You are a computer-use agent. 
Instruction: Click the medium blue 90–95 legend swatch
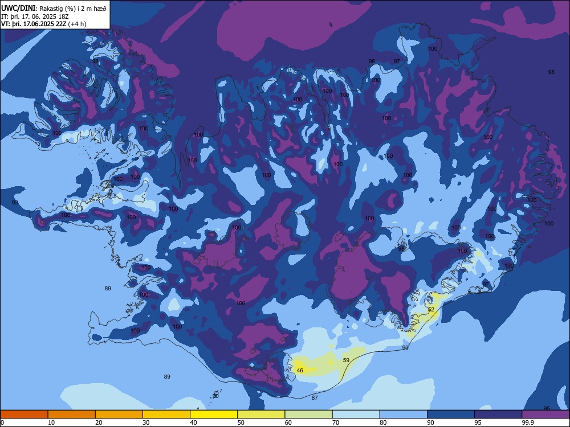[x=451, y=414]
